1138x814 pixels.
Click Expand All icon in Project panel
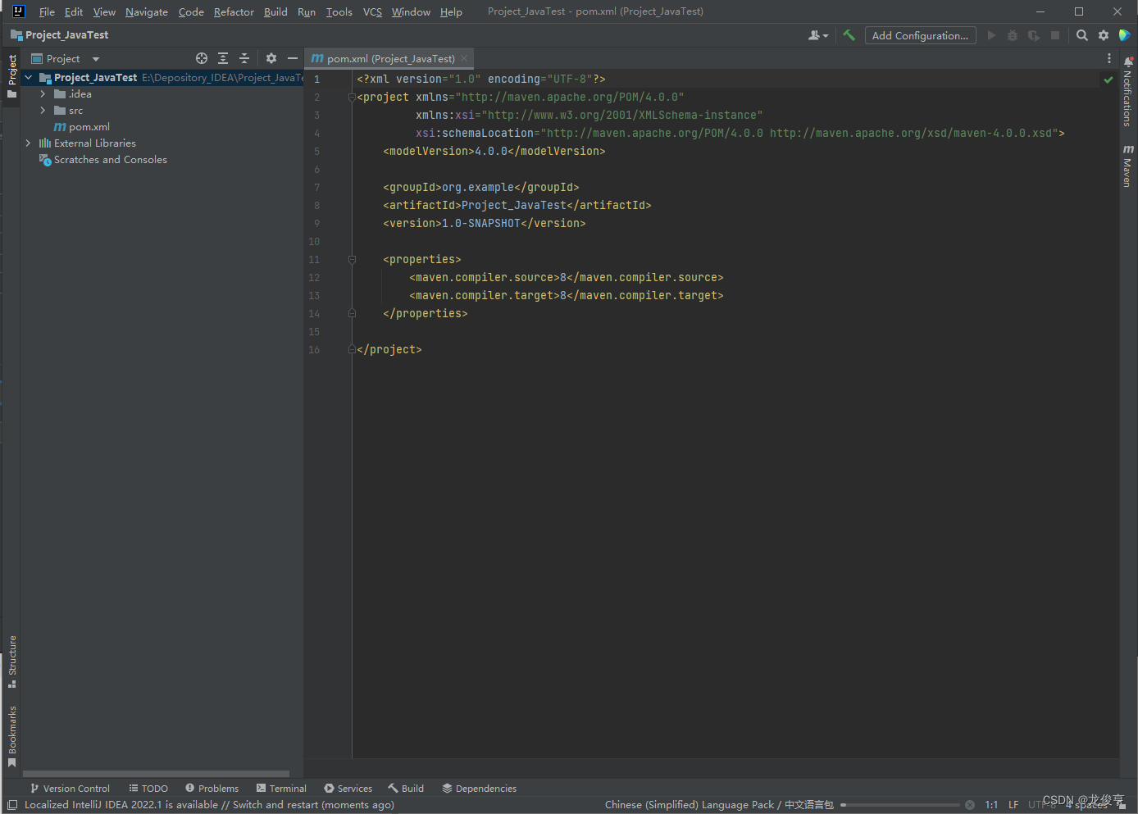(223, 58)
